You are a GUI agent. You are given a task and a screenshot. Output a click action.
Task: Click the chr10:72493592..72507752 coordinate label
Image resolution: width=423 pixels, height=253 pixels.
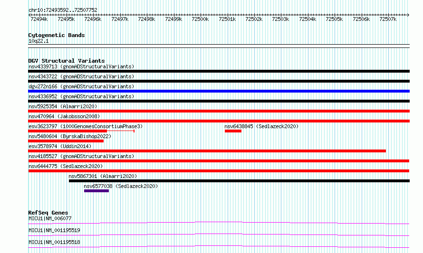[x=63, y=10]
